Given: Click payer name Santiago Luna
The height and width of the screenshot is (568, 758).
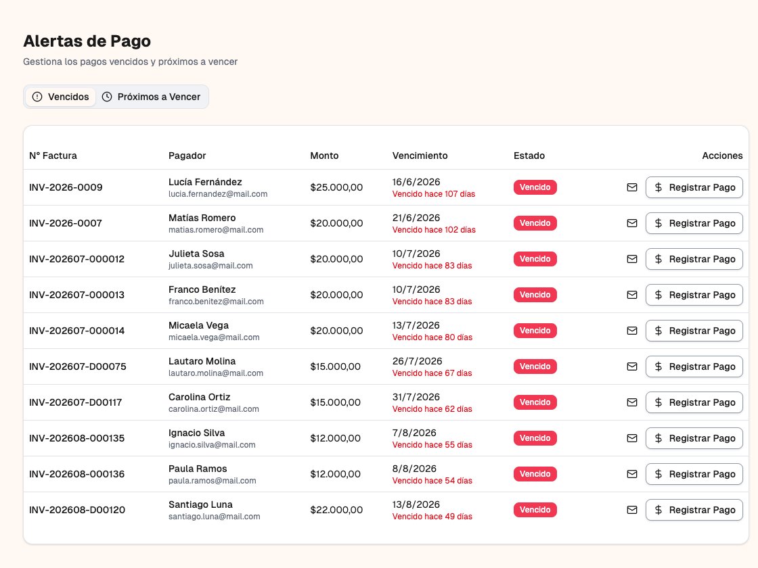Looking at the screenshot, I should 200,504.
